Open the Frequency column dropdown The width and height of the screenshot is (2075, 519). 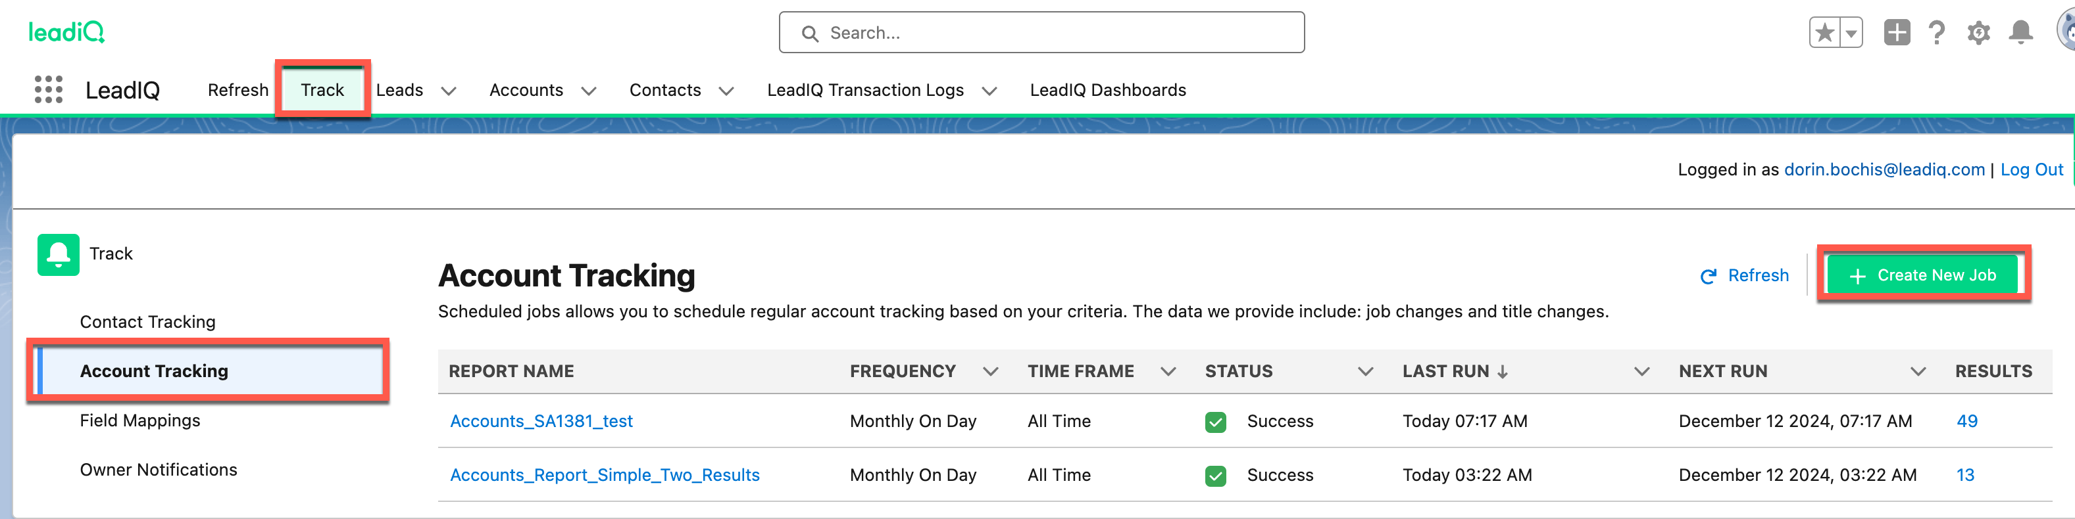(991, 372)
